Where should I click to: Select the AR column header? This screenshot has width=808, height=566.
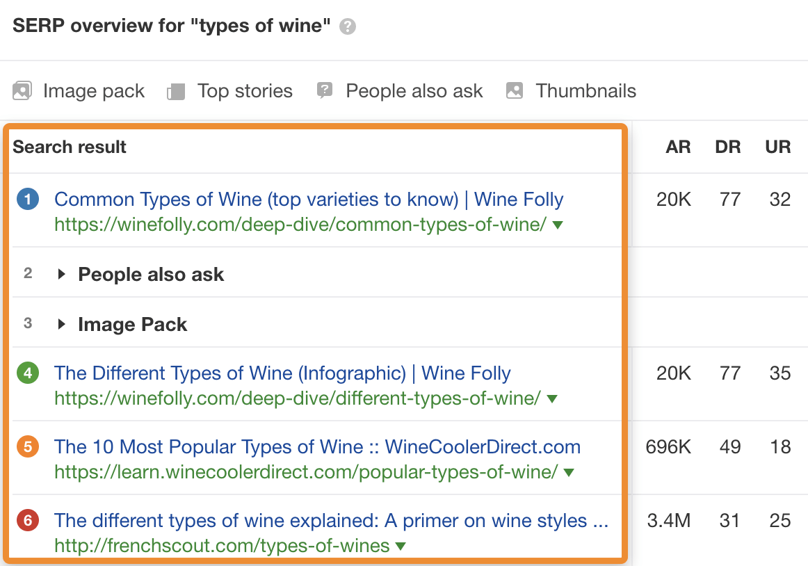pos(678,147)
